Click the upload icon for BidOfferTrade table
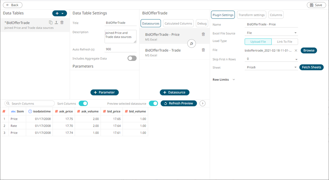Viewport: 329px width, 180px height. [x=56, y=23]
